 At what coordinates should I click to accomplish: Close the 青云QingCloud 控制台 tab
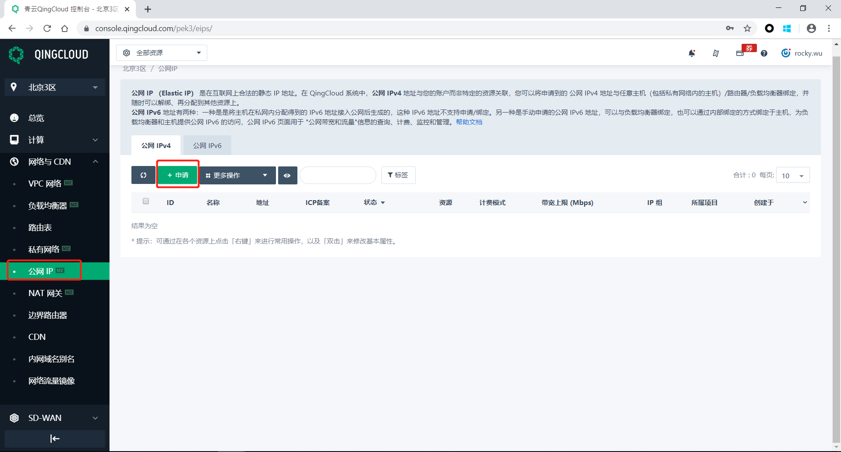[x=127, y=9]
